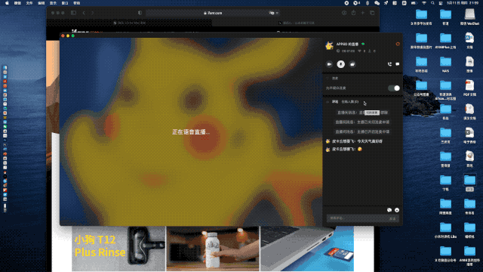483x272 pixels.
Task: Open the 文件 menu in macOS menu bar
Action: pos(29,3)
